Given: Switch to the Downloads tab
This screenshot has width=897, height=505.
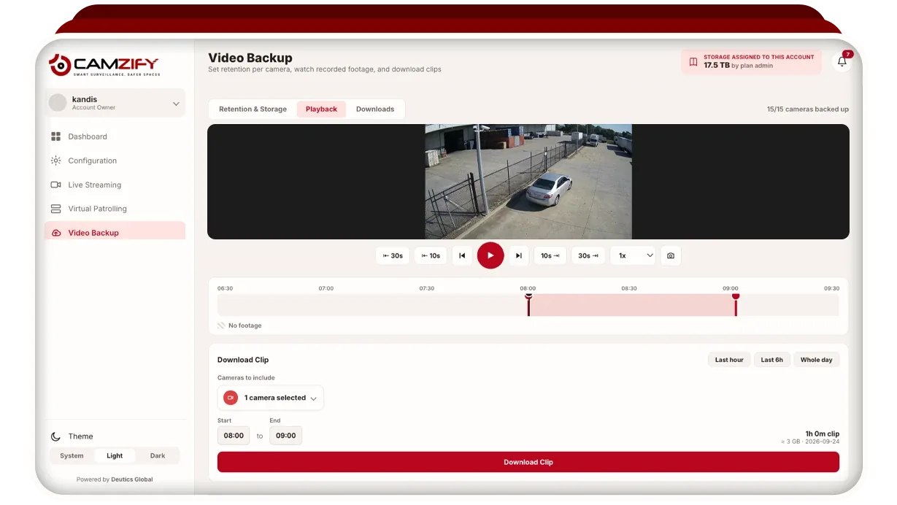Looking at the screenshot, I should (375, 109).
